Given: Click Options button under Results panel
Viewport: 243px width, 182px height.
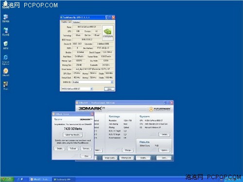Looking at the screenshot, I should (x=164, y=150).
